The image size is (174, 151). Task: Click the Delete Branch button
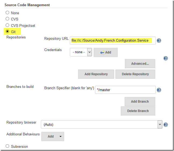(138, 111)
